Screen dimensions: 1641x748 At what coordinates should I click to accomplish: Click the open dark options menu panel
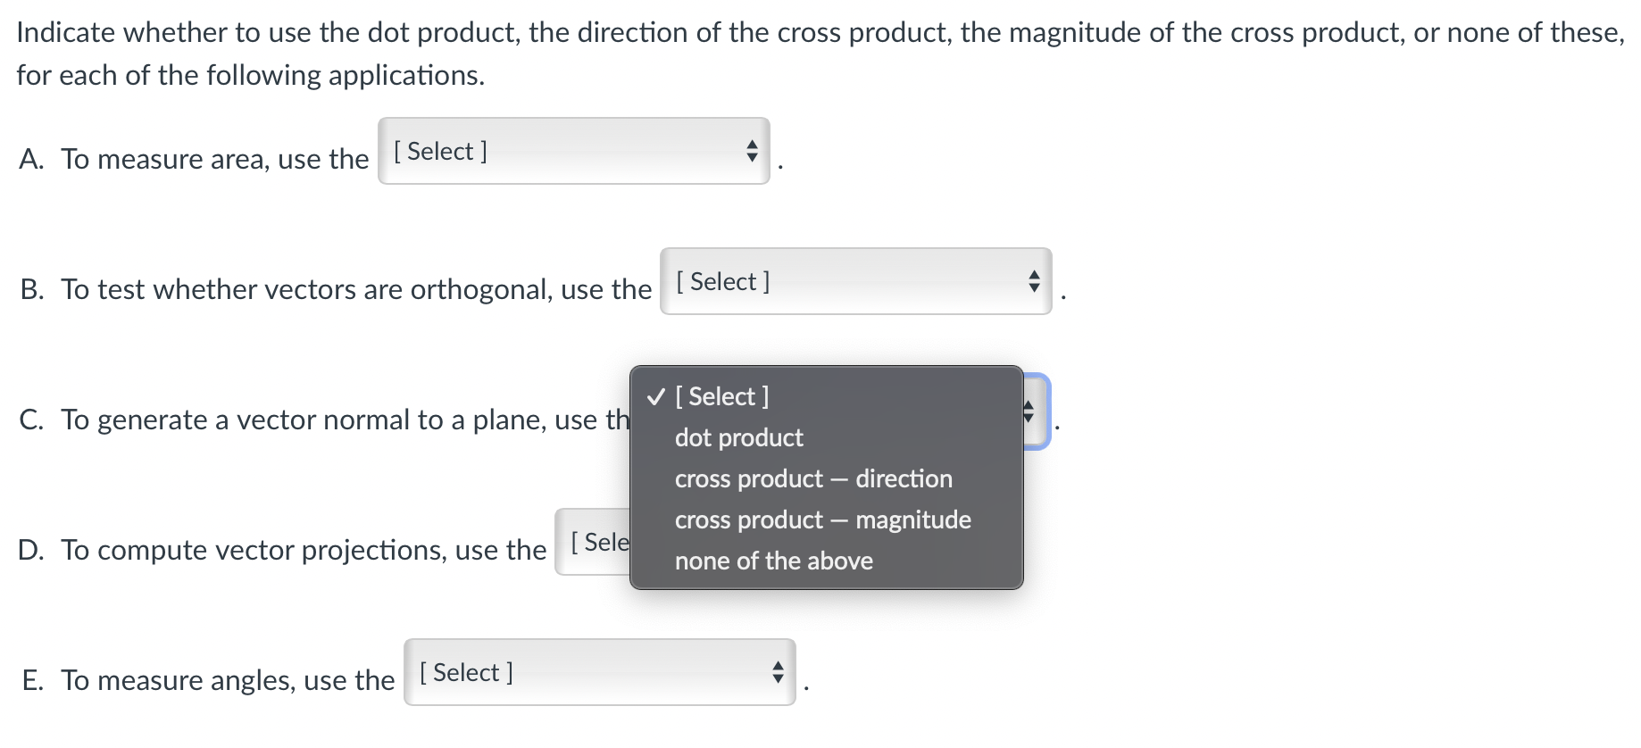(827, 478)
